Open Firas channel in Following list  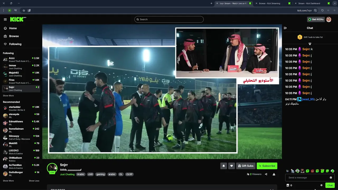click(x=21, y=81)
